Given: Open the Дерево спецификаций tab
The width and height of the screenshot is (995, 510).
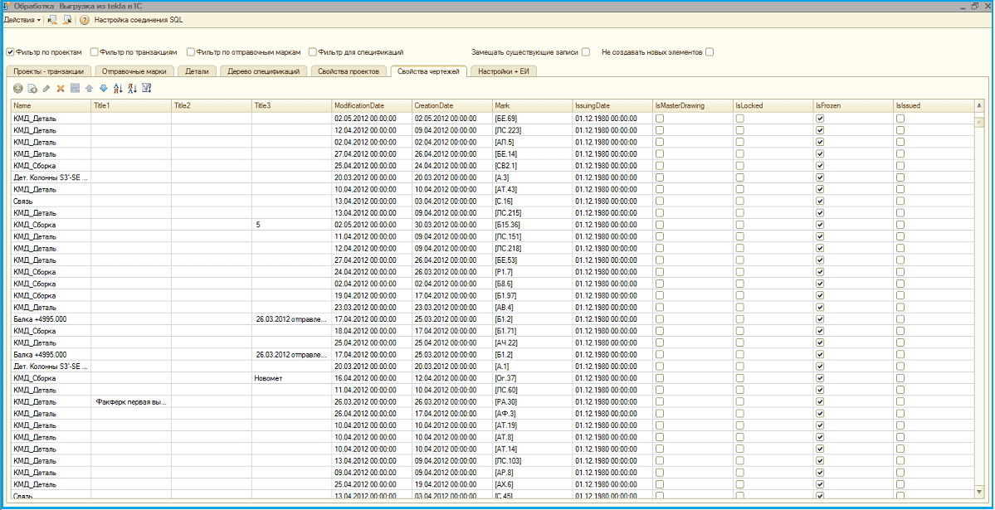Looking at the screenshot, I should pyautogui.click(x=265, y=71).
